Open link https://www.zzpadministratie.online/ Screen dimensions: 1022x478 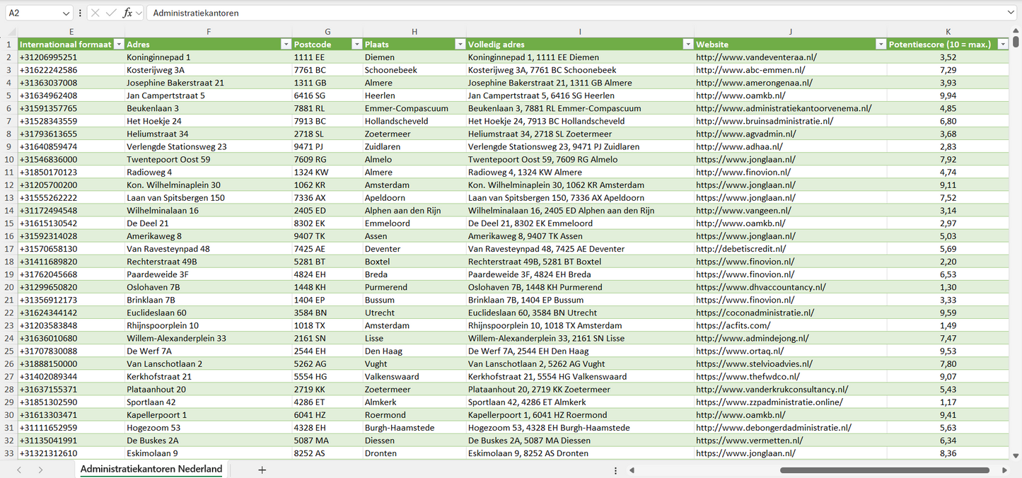[x=770, y=402]
